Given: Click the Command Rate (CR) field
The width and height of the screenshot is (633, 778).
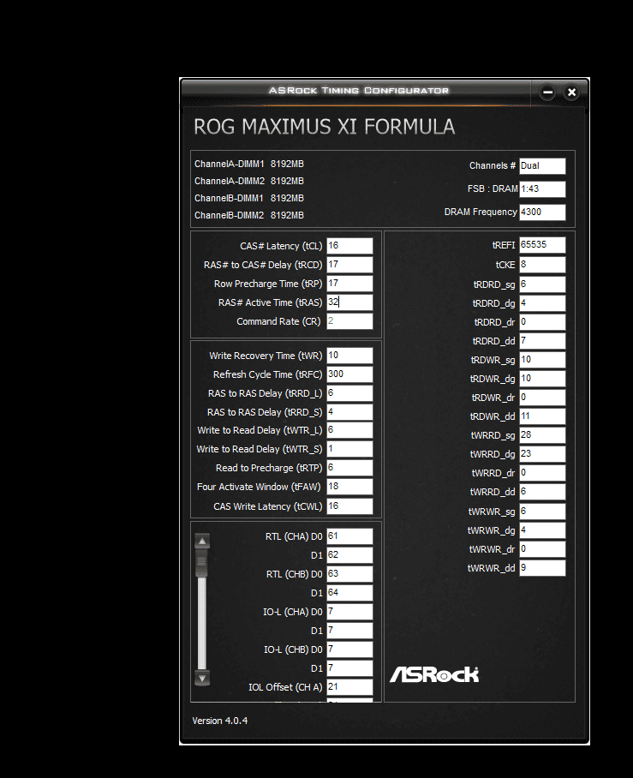Looking at the screenshot, I should (x=349, y=321).
